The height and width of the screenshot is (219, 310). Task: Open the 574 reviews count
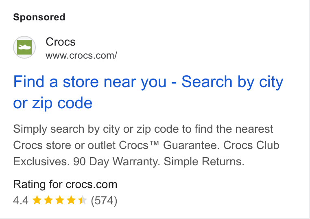(x=104, y=201)
